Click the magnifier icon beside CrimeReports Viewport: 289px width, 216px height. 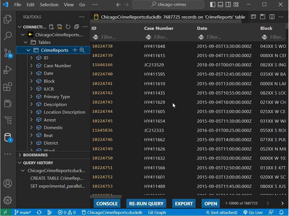pos(82,50)
